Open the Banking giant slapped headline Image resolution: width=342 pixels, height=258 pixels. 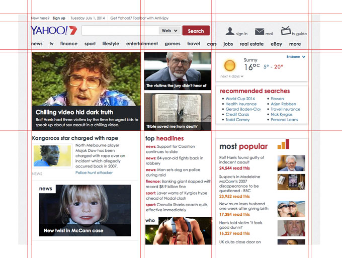179,184
